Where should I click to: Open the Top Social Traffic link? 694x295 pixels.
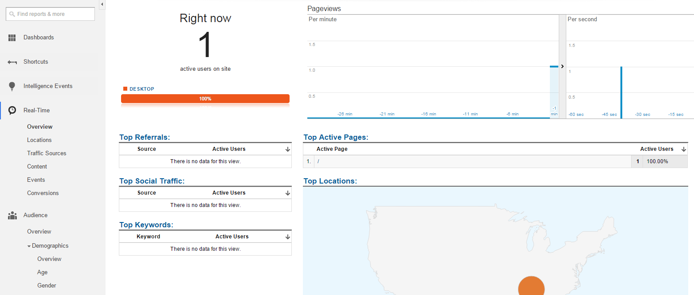point(152,181)
